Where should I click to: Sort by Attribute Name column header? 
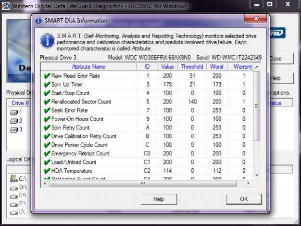tap(88, 67)
